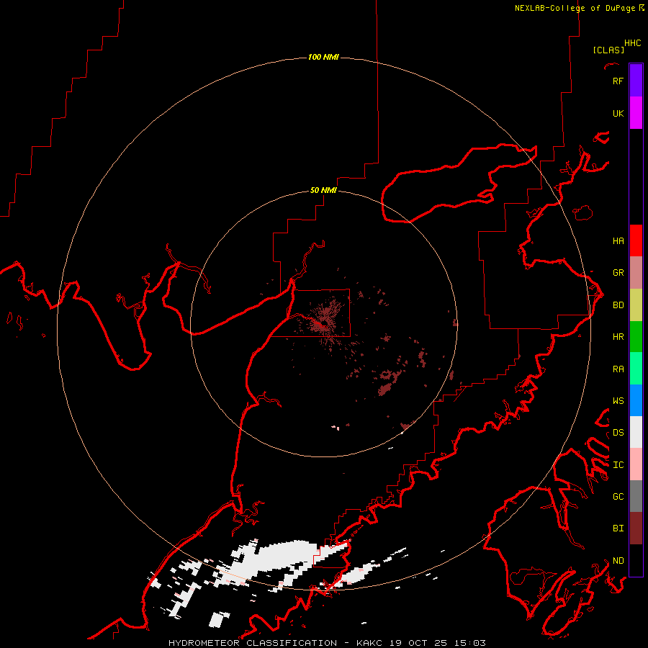Click the 'HA' legend label
Screen dimensions: 648x648
[618, 241]
